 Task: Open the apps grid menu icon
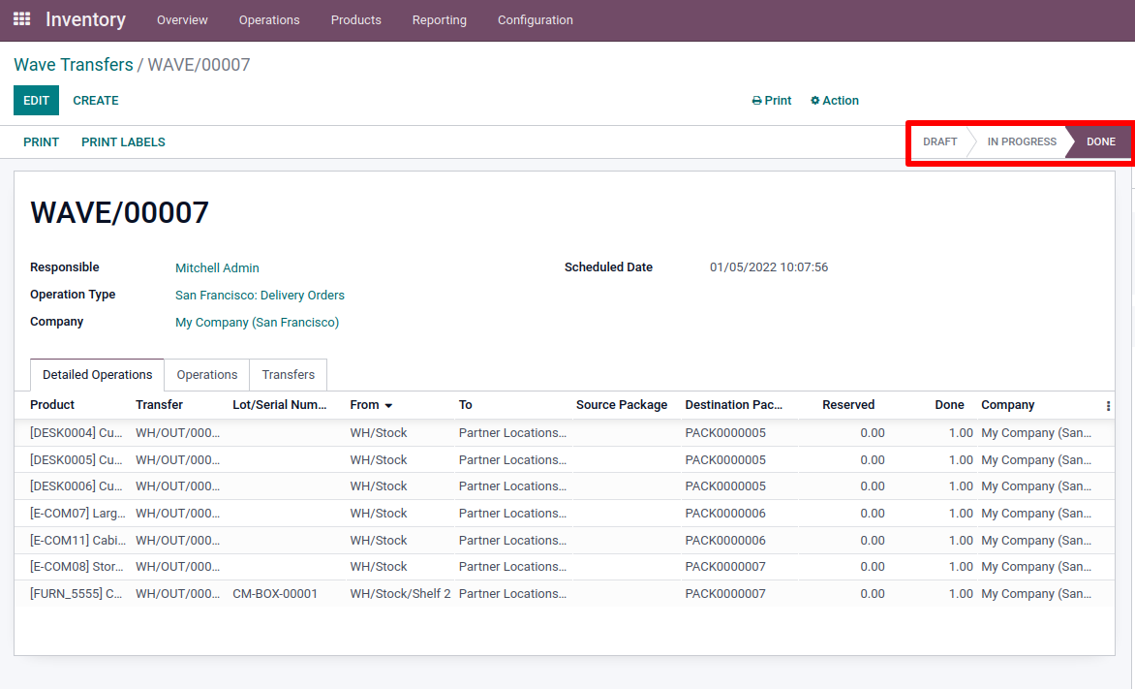21,19
